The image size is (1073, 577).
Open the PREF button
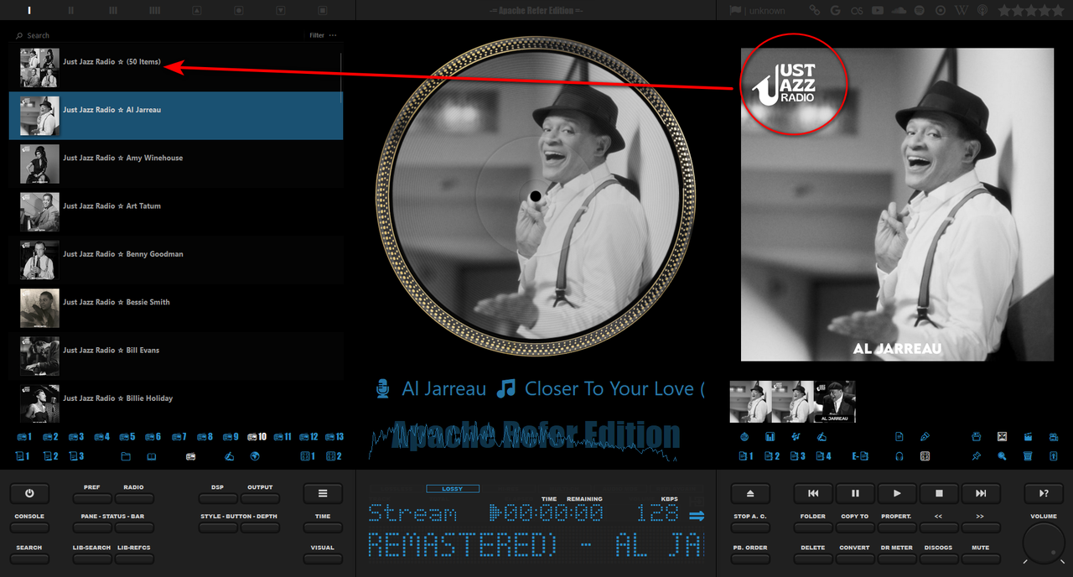click(92, 498)
